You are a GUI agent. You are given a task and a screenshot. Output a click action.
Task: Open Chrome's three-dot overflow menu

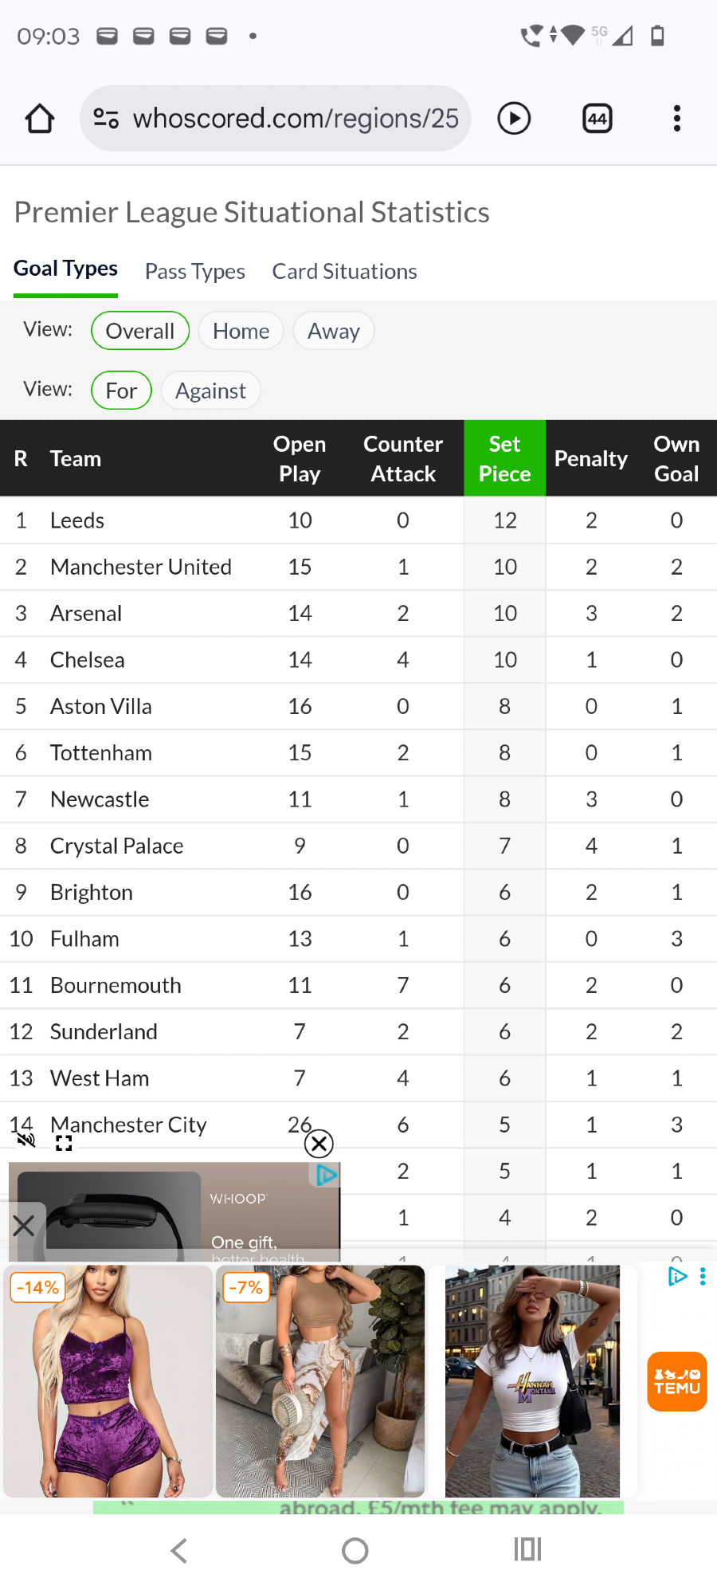(x=676, y=119)
